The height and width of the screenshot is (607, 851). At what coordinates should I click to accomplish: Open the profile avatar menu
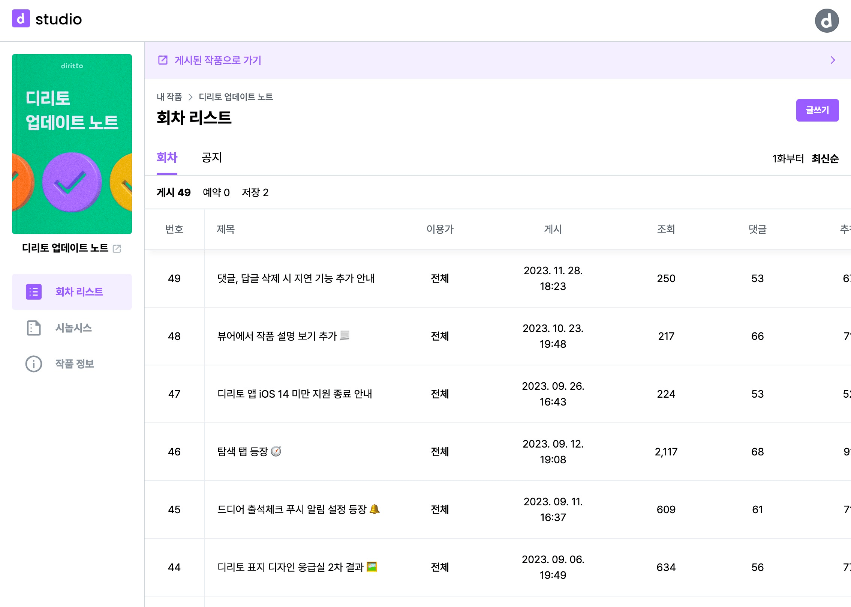point(826,21)
